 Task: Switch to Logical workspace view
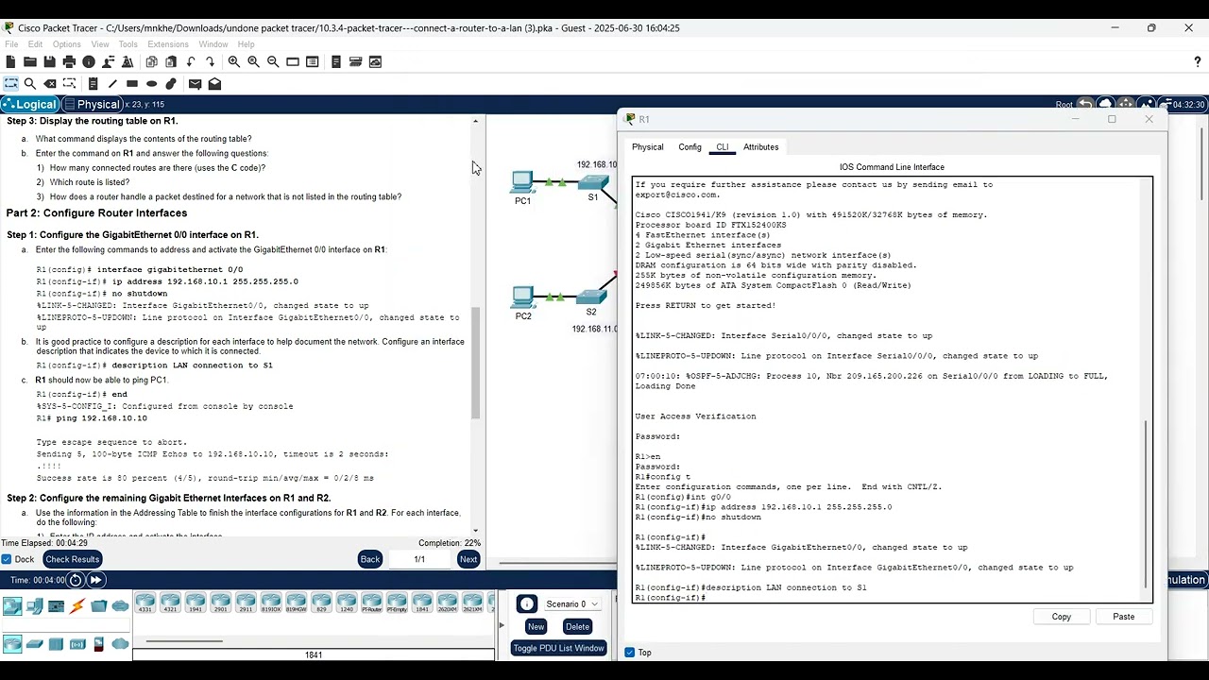tap(30, 105)
